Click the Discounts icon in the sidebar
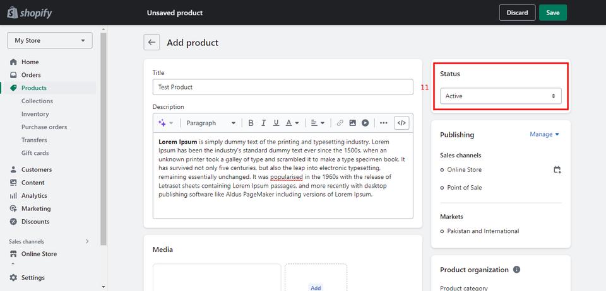 click(x=13, y=222)
